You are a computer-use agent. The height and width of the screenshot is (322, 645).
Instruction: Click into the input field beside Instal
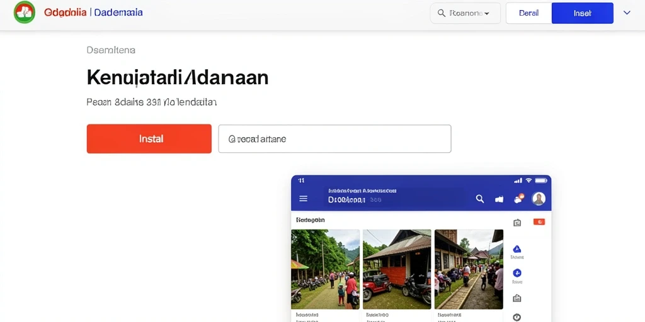tap(334, 139)
